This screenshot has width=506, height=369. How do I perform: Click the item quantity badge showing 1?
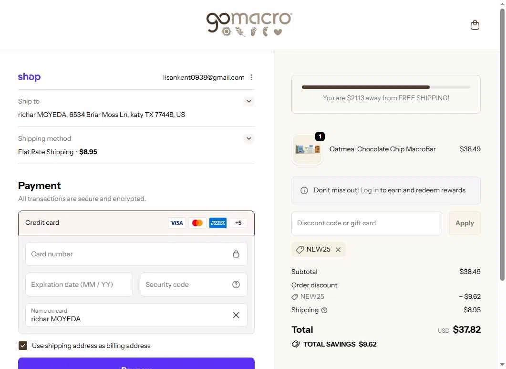tap(320, 137)
